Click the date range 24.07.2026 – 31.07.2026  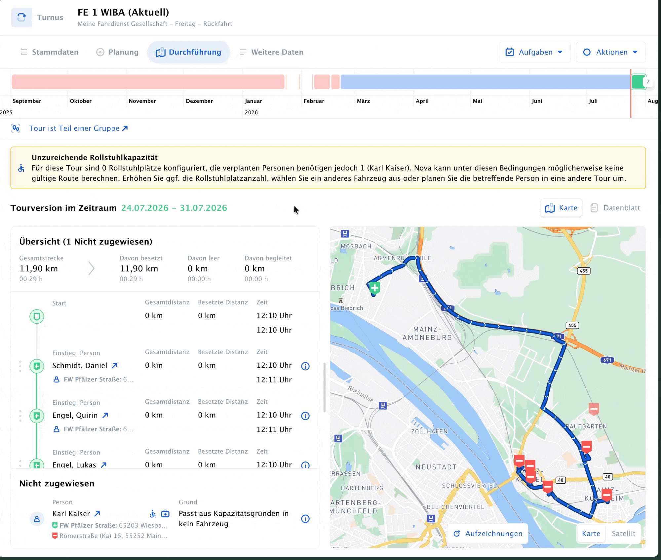[174, 208]
